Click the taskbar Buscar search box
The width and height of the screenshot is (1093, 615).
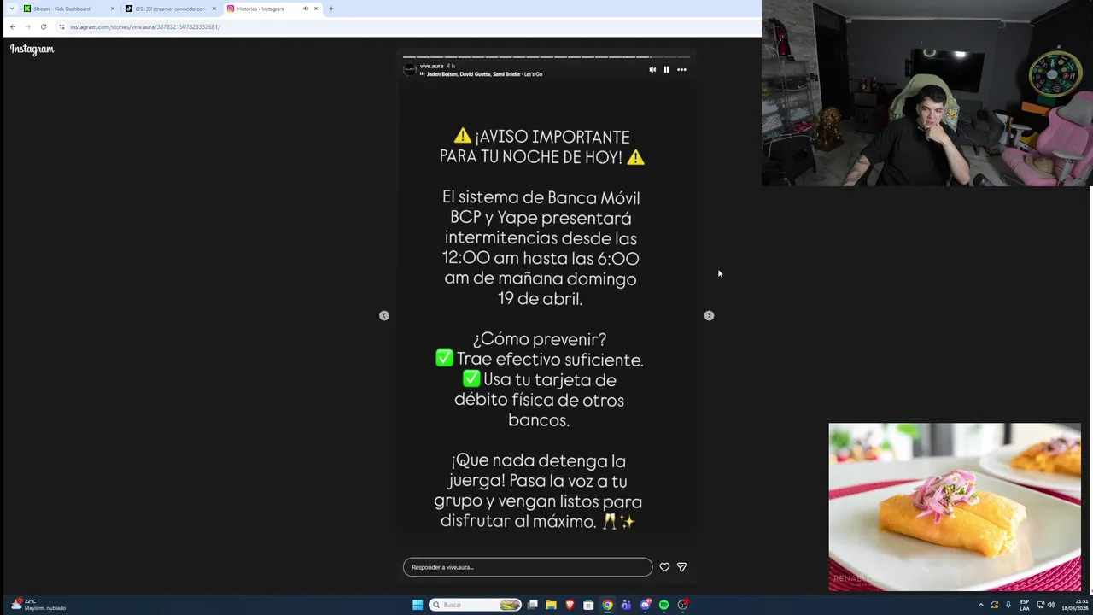click(476, 605)
